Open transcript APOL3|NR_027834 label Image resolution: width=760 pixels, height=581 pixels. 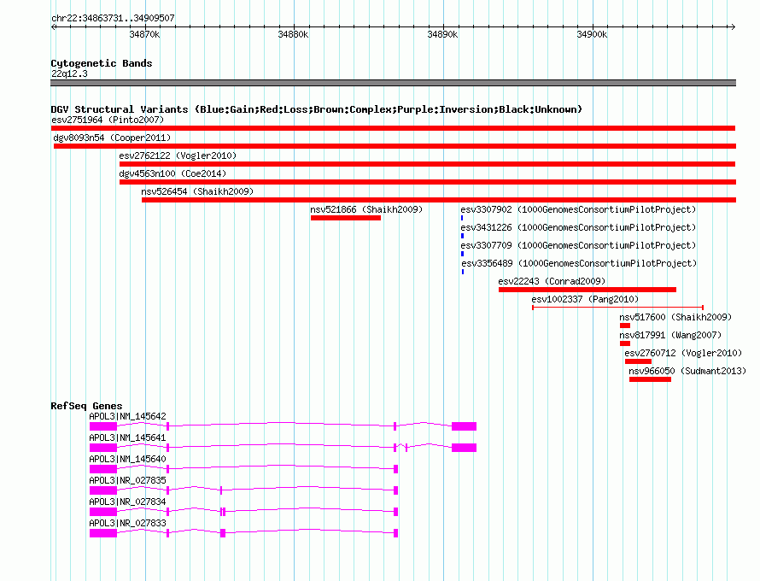pos(127,502)
